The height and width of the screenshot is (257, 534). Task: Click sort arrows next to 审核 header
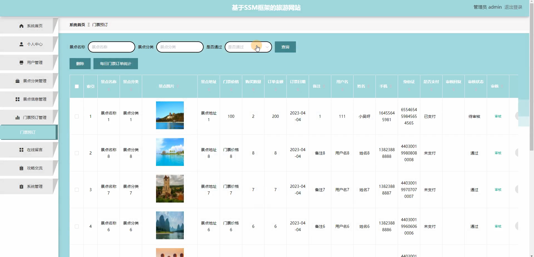[502, 86]
